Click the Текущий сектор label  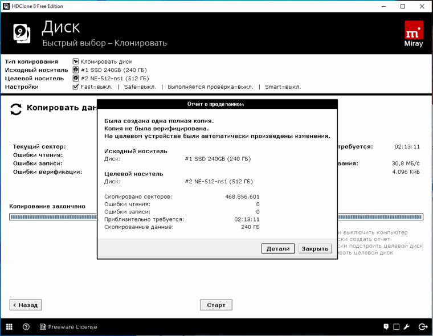pyautogui.click(x=39, y=146)
